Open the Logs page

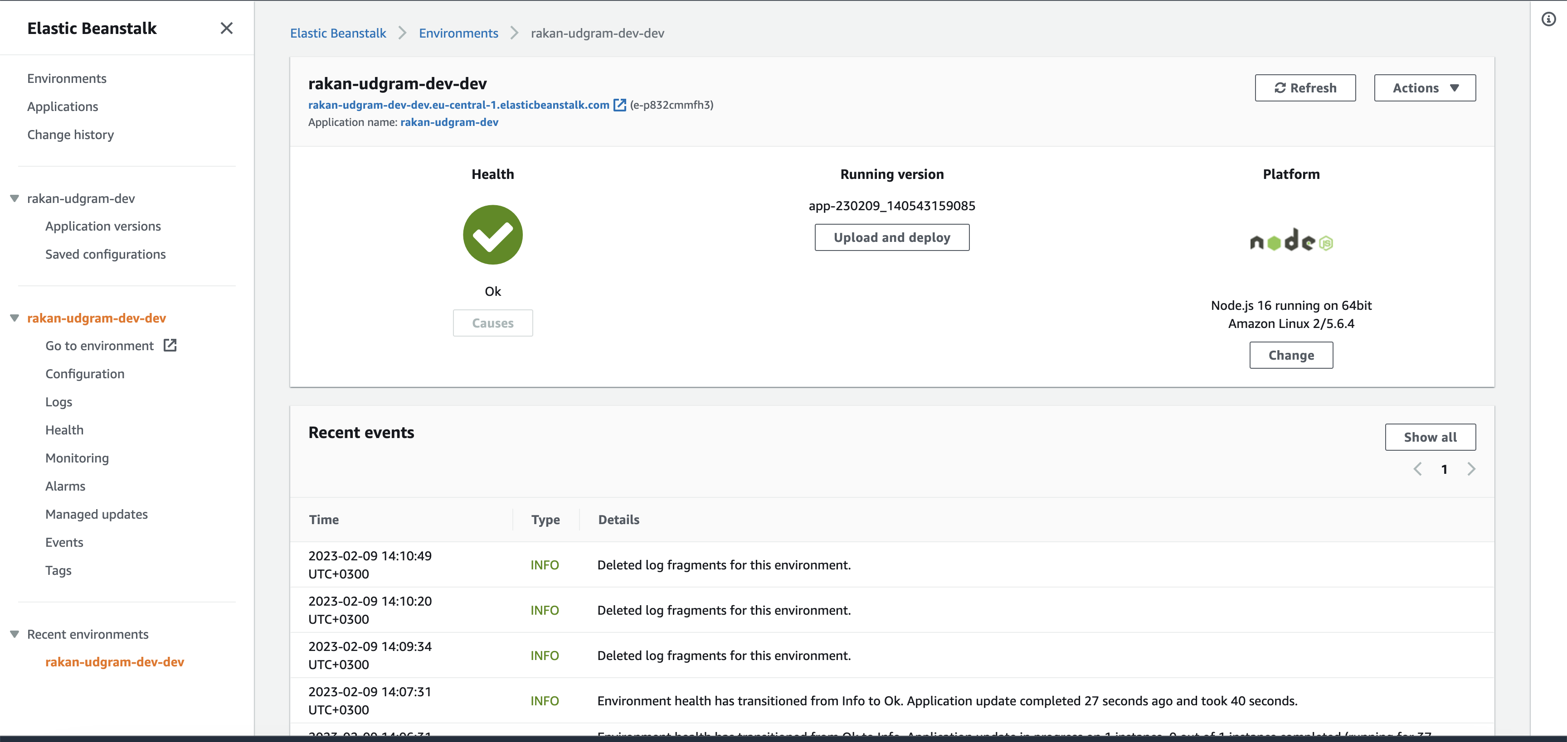click(58, 402)
